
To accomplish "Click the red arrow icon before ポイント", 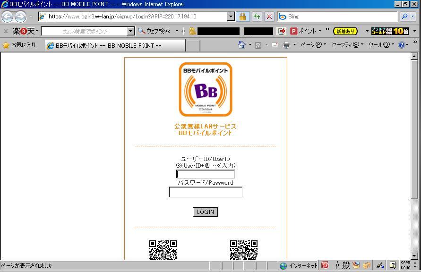I will pyautogui.click(x=282, y=31).
